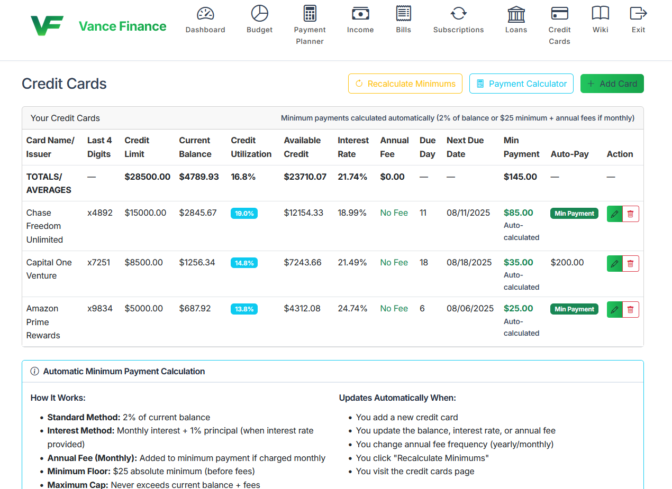
Task: Select the Credit Cards nav item
Action: pos(559,19)
